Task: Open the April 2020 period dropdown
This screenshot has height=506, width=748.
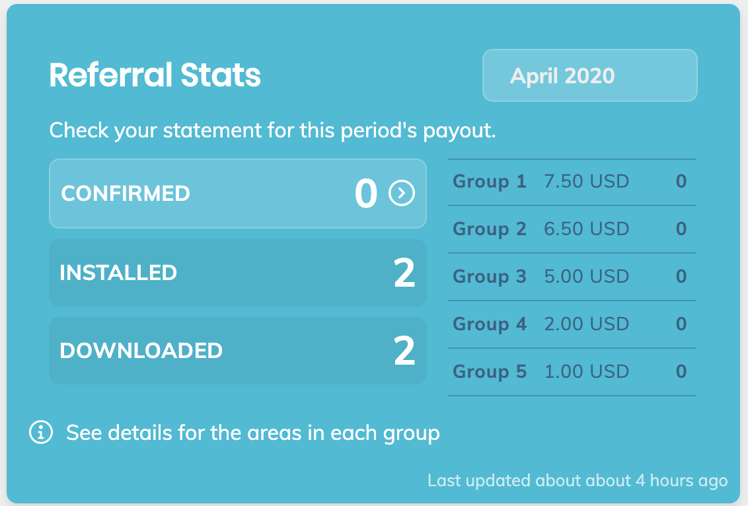Action: [589, 75]
